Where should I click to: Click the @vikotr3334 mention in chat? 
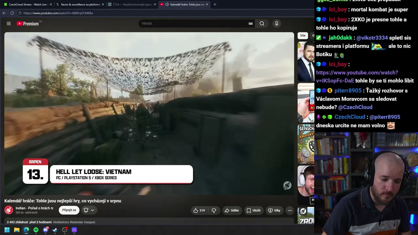click(x=372, y=38)
